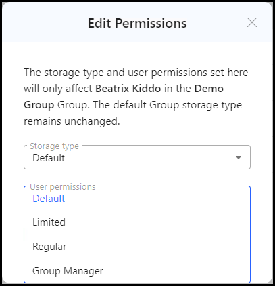
Task: Close the Edit Permissions dialog
Action: (252, 22)
